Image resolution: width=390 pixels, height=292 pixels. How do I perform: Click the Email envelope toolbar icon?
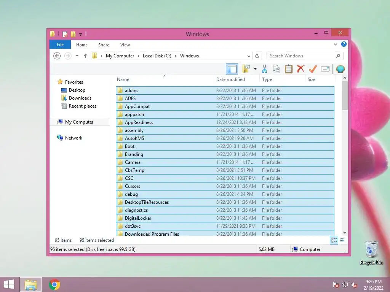(x=325, y=69)
